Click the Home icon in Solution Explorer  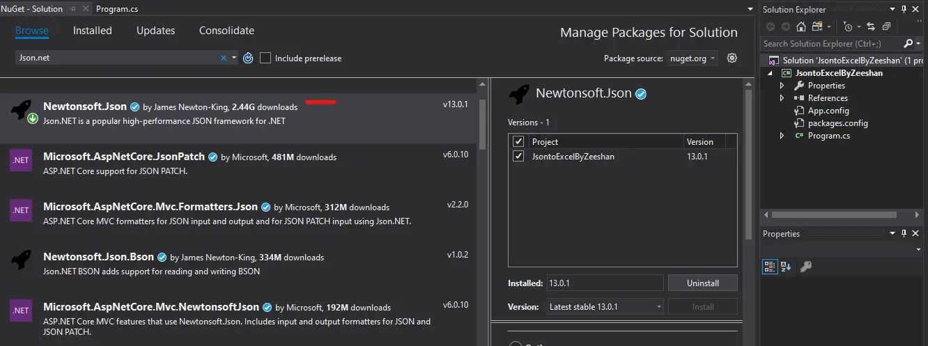tap(801, 26)
